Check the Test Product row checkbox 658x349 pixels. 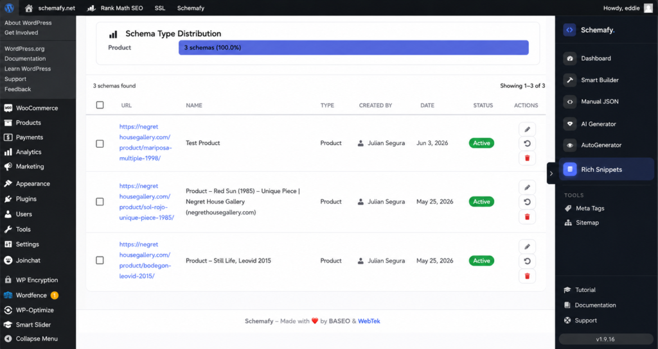(x=100, y=144)
